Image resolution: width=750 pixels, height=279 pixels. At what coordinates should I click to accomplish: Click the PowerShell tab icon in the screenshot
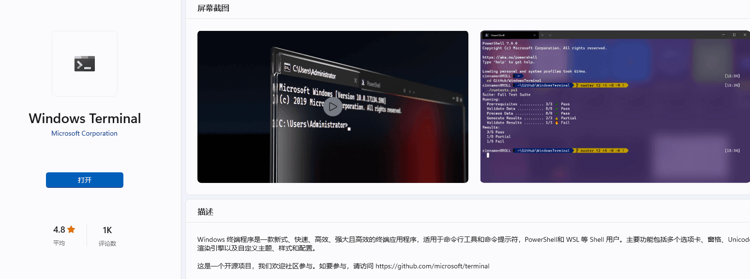tap(487, 35)
